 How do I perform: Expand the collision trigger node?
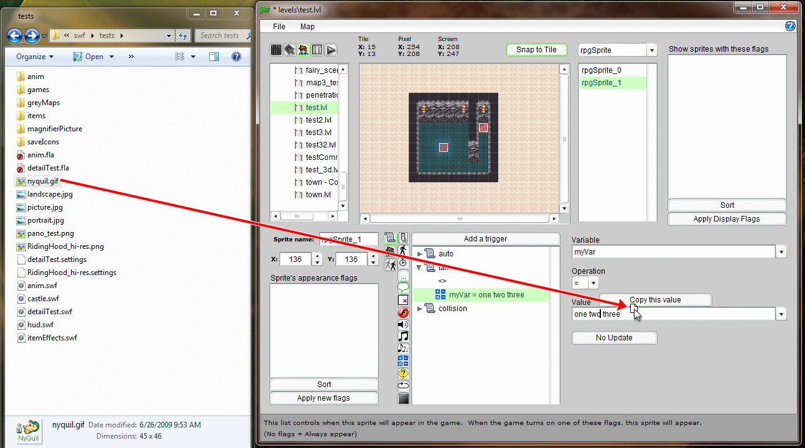coord(420,309)
